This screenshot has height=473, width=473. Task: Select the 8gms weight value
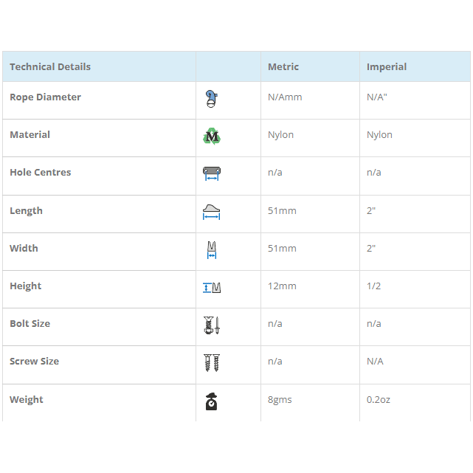[x=280, y=400]
